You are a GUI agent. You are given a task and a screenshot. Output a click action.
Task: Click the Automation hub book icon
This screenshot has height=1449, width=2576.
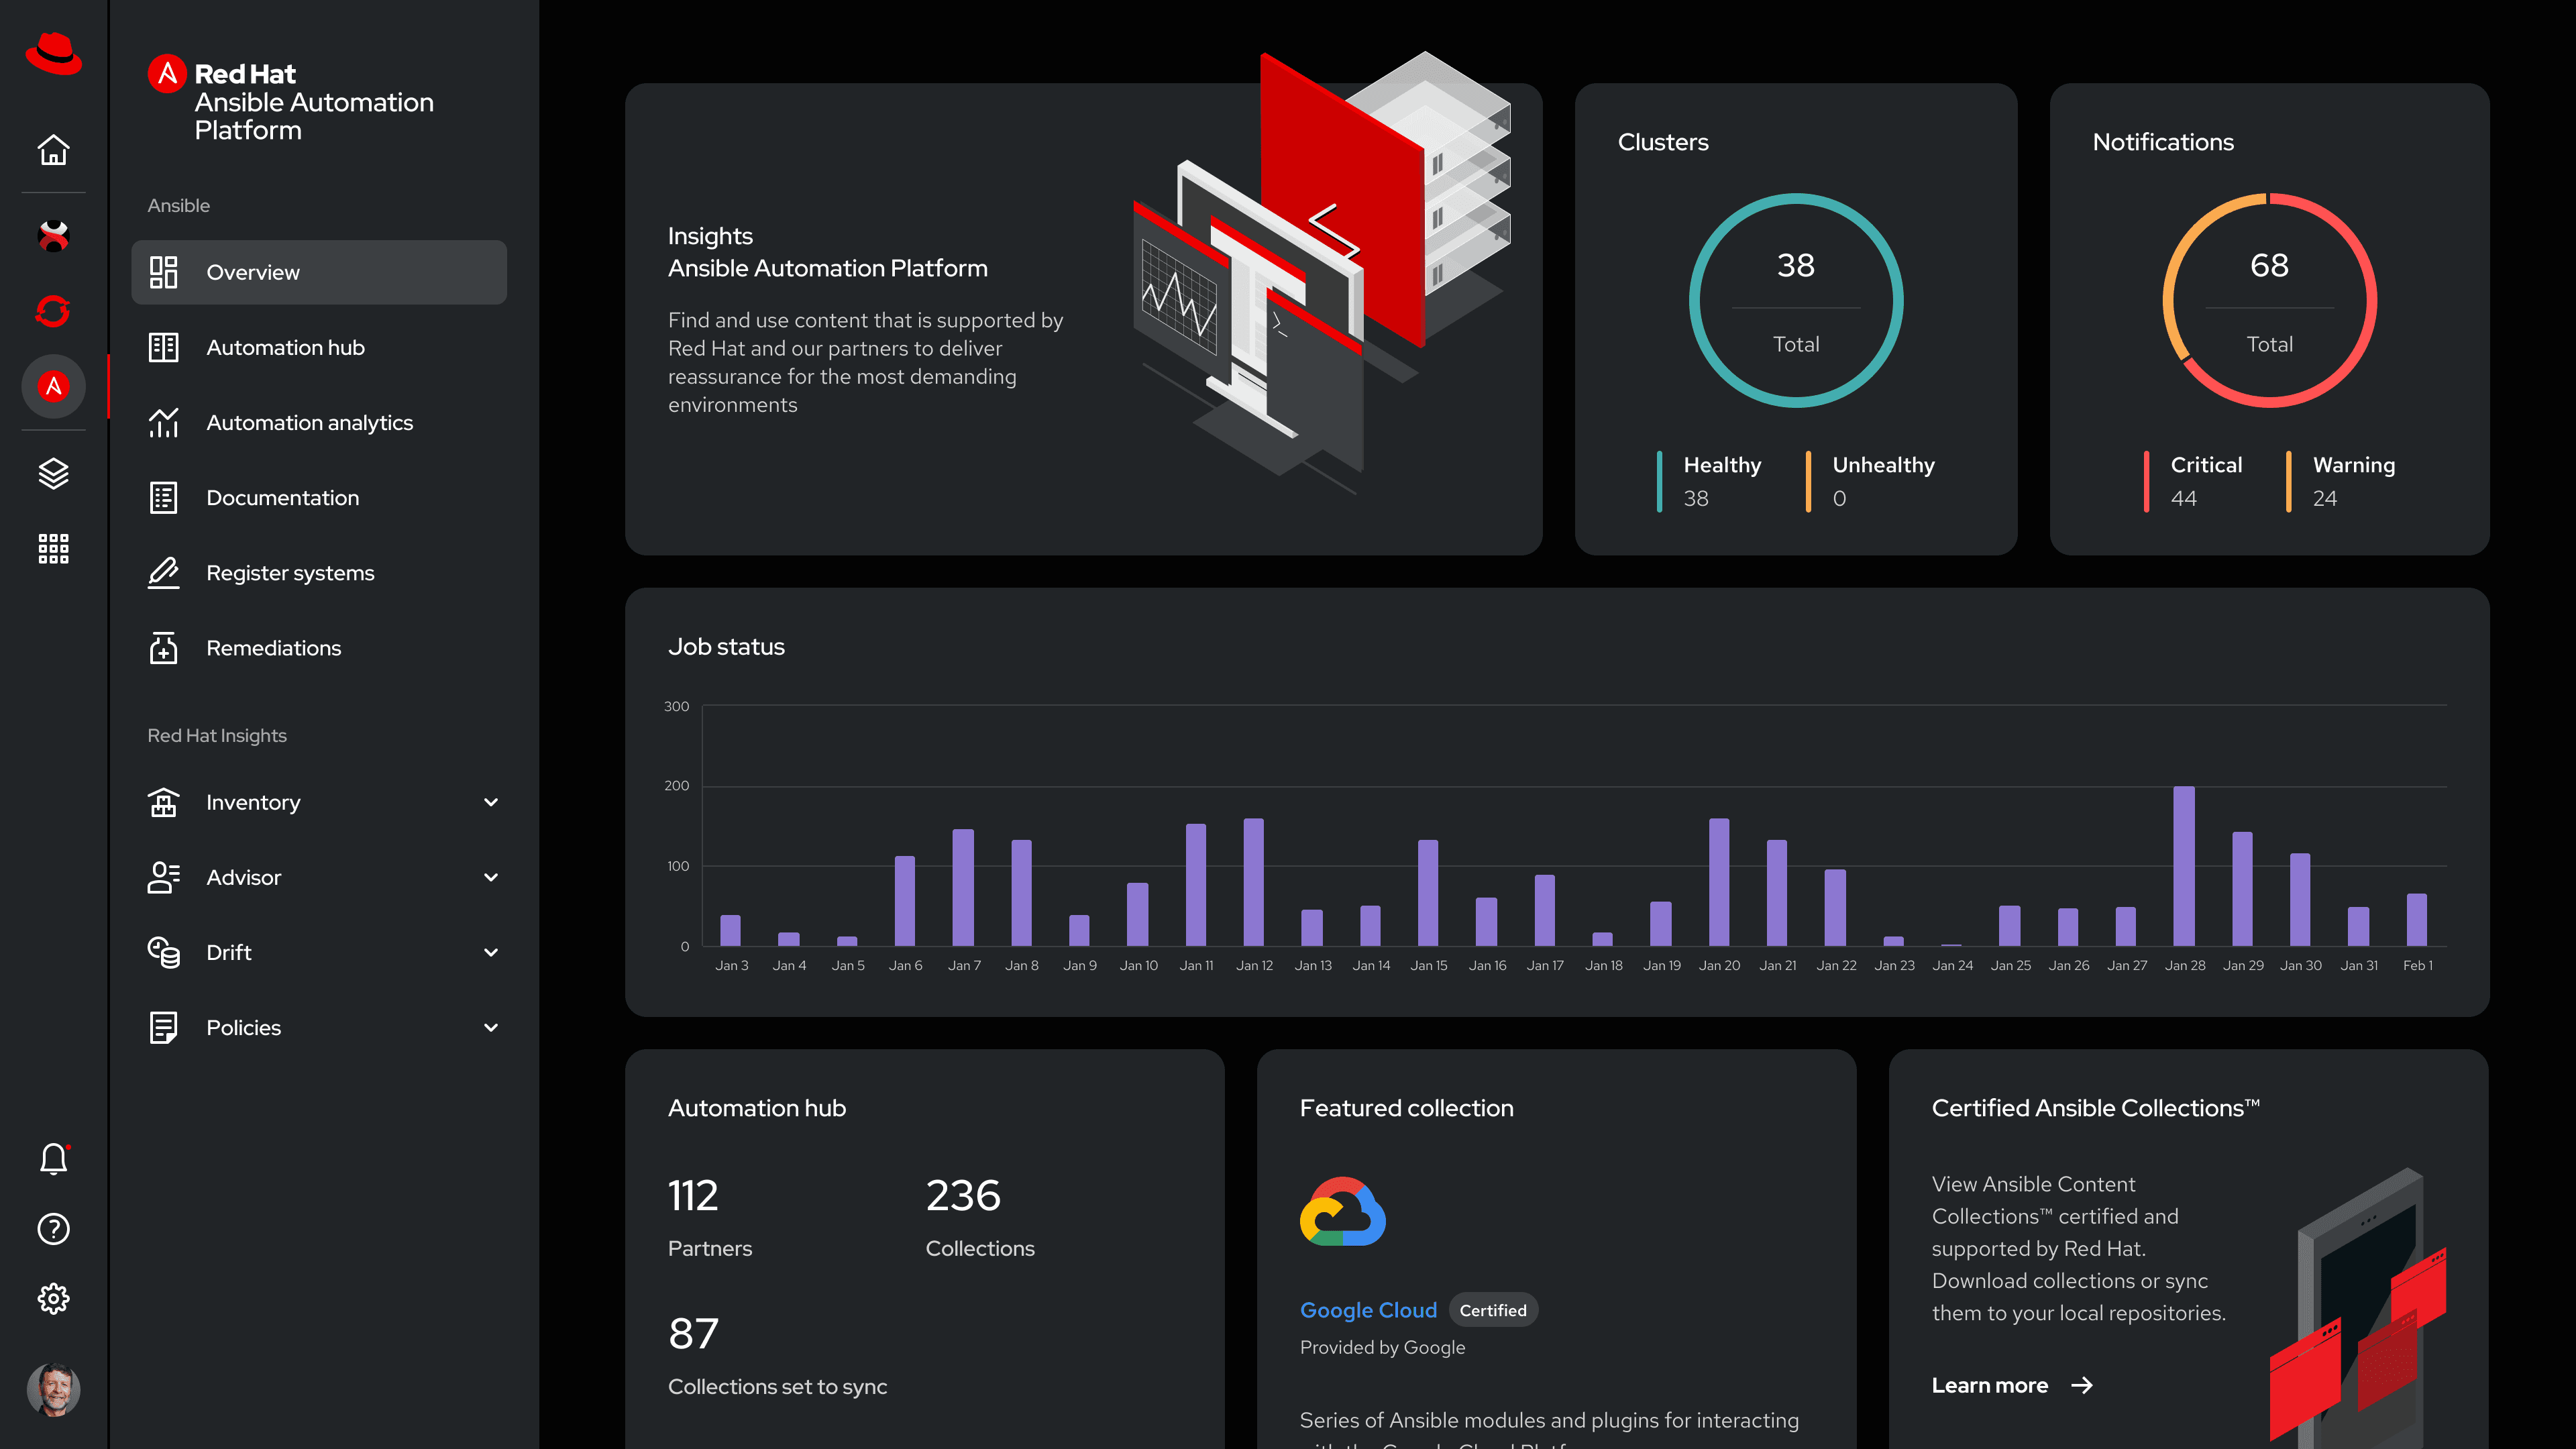click(163, 347)
